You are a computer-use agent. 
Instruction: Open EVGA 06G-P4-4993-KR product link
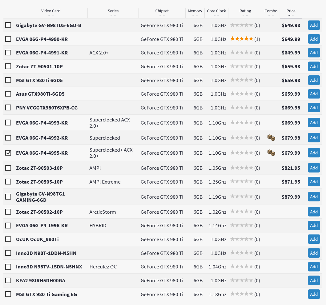(x=42, y=123)
